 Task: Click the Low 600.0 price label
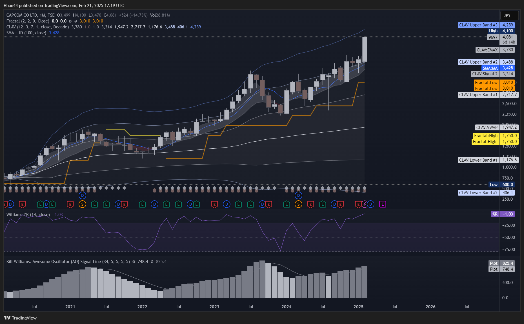pos(502,185)
